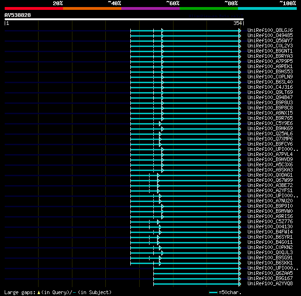Select the UniRef100_B6SYR1 label
Image resolution: width=301 pixels, height=296 pixels.
[270, 237]
